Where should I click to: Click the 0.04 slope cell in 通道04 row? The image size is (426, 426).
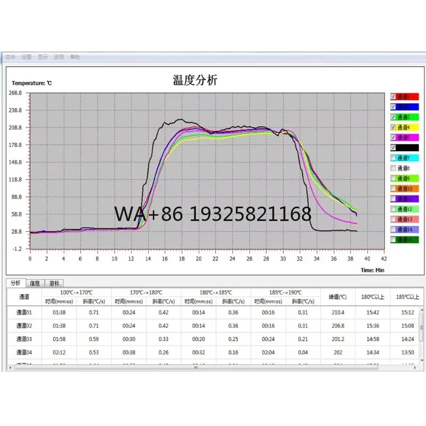coord(302,353)
